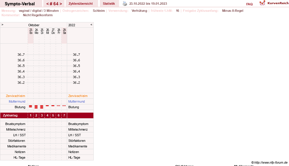Click the vaginal / digital / 3 Minuten value

[x=39, y=11]
